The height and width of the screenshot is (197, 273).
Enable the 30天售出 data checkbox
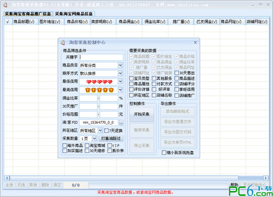tap(177, 73)
